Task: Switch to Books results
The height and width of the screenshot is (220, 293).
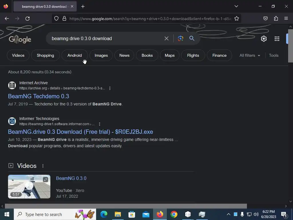Action: point(147,55)
